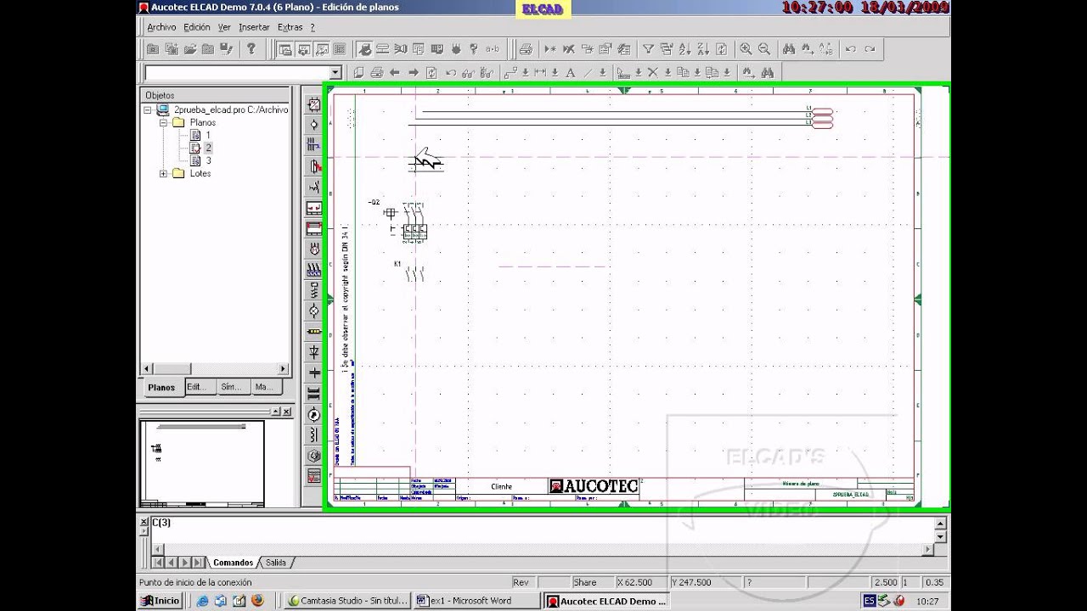
Task: Sort ascending with A-Z icon
Action: point(684,49)
